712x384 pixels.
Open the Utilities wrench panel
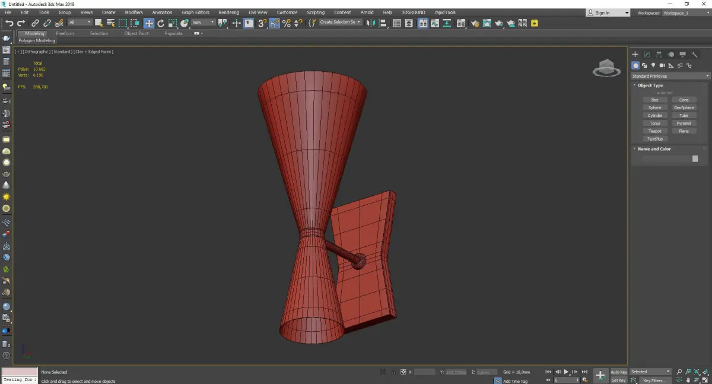pyautogui.click(x=695, y=55)
